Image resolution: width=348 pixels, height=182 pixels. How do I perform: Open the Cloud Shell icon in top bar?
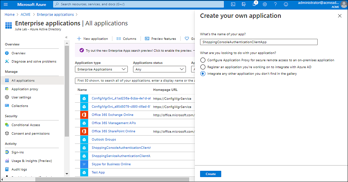(x=233, y=5)
